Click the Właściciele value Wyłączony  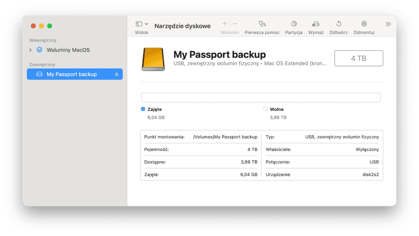[x=367, y=149]
